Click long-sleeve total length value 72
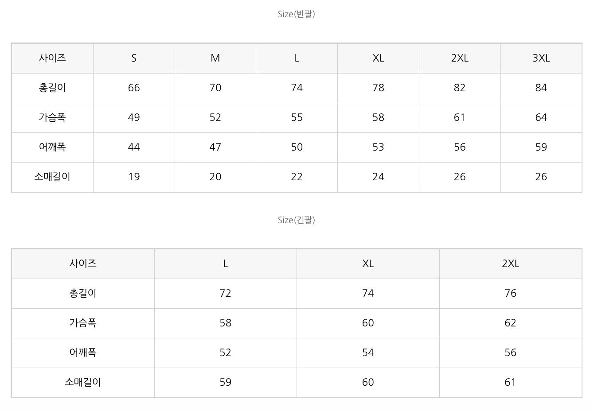This screenshot has height=411, width=594. click(225, 293)
